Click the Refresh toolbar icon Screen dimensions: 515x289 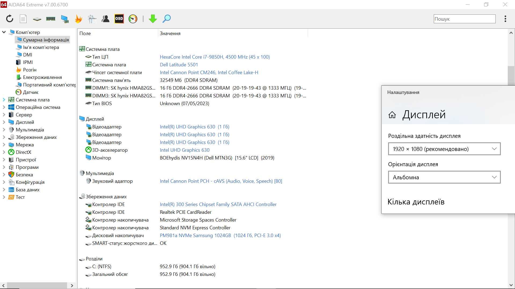coord(10,19)
